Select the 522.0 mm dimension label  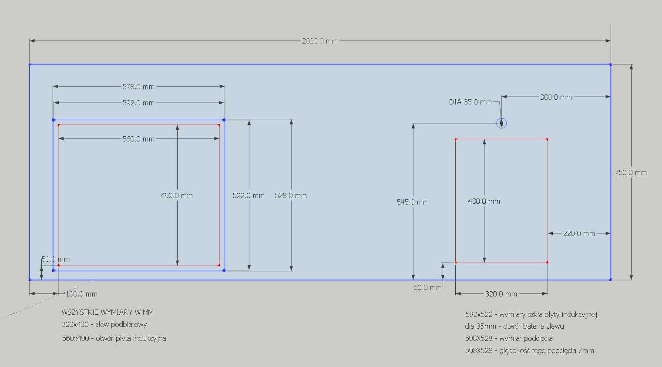click(x=249, y=195)
